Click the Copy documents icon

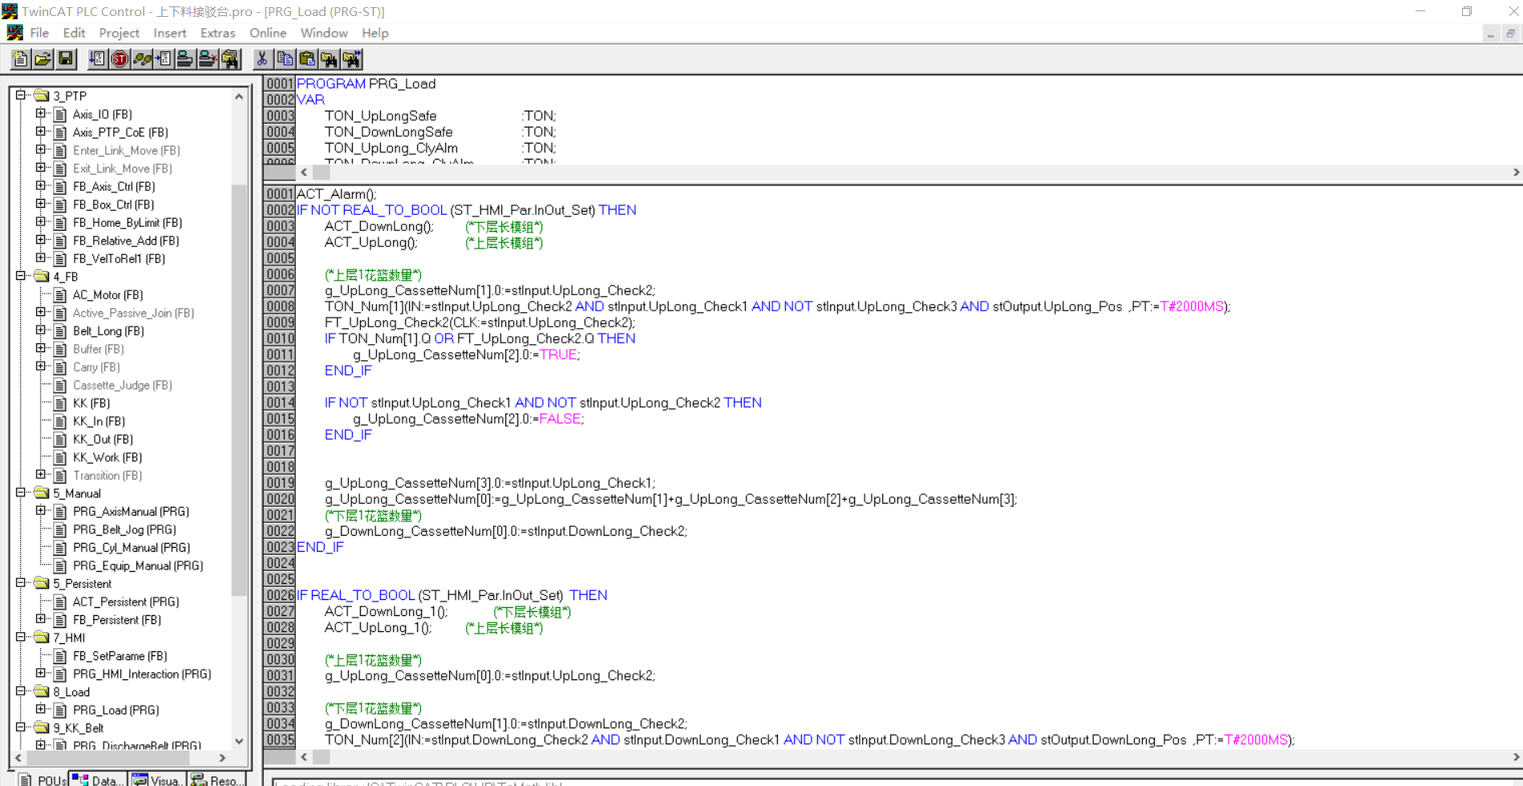284,59
